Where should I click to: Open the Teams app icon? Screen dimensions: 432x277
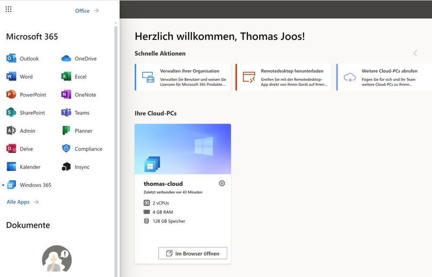coord(66,113)
